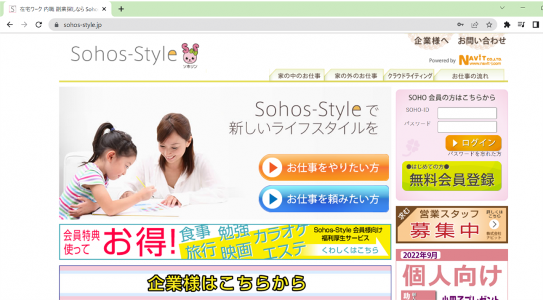Select the 在宅ワーク browser tab

(58, 9)
